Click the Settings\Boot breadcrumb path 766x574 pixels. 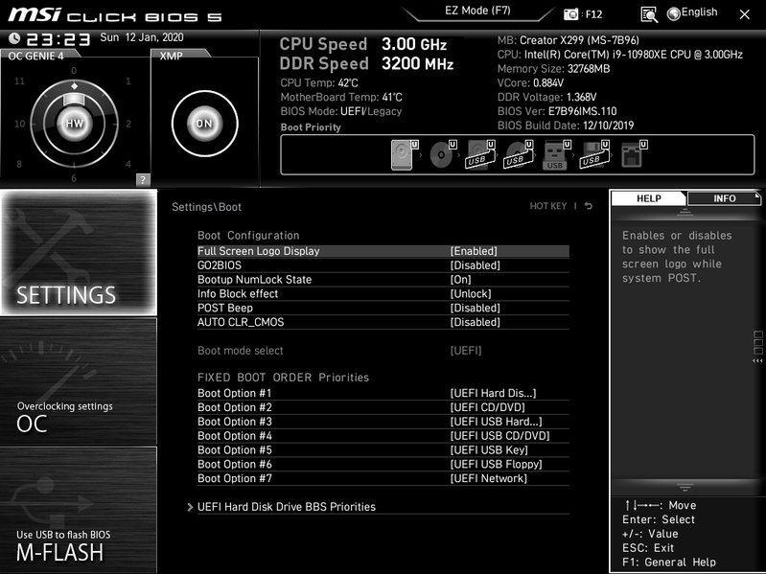[207, 206]
